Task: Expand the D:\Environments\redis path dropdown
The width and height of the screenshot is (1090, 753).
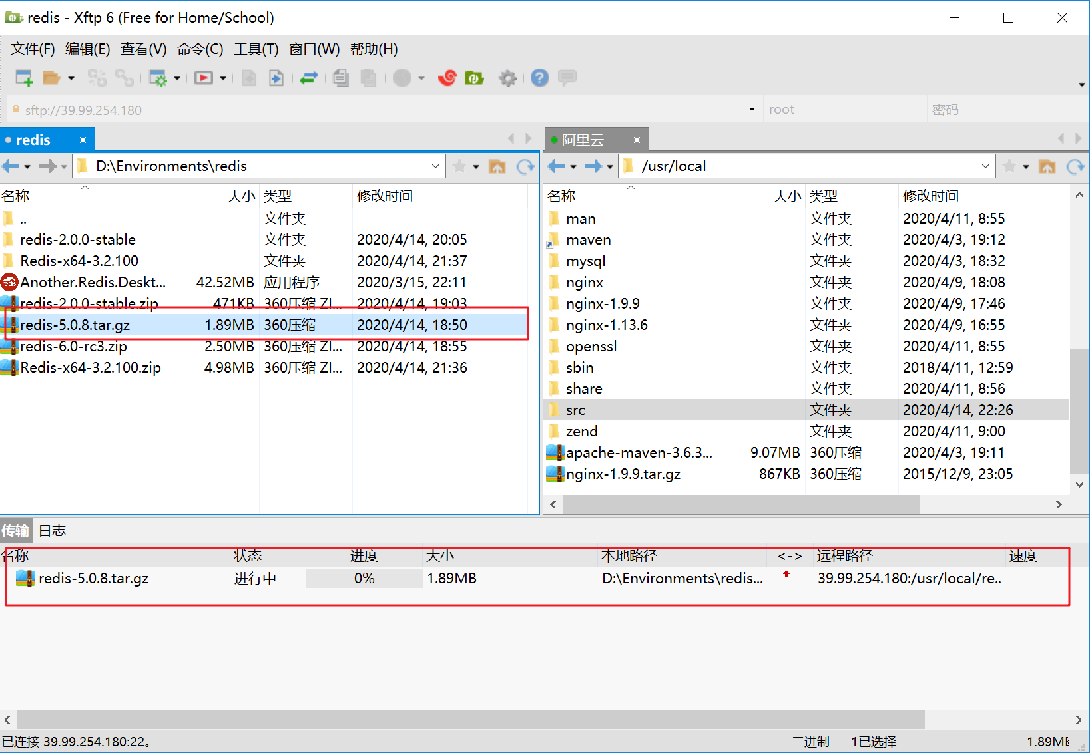Action: (x=435, y=166)
